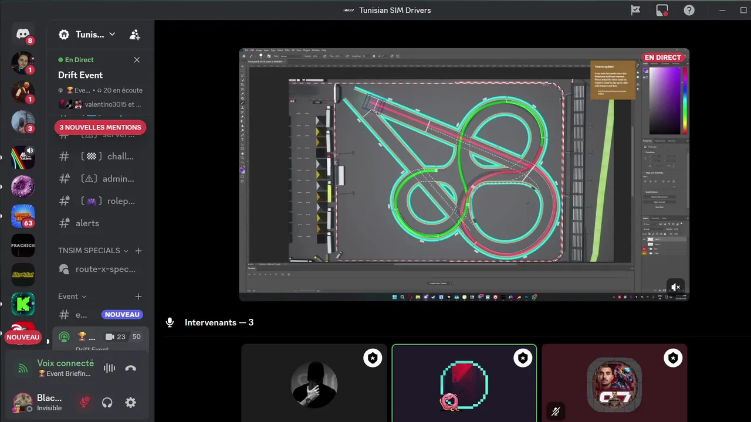Collapse the TNSIM SPECIALS category
The image size is (751, 422).
pyautogui.click(x=93, y=250)
